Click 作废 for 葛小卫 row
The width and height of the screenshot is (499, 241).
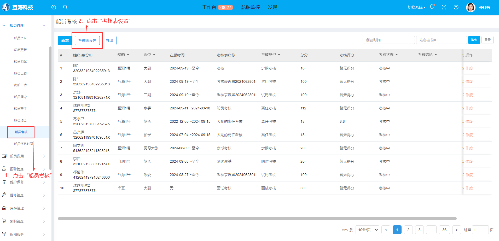pos(469,121)
